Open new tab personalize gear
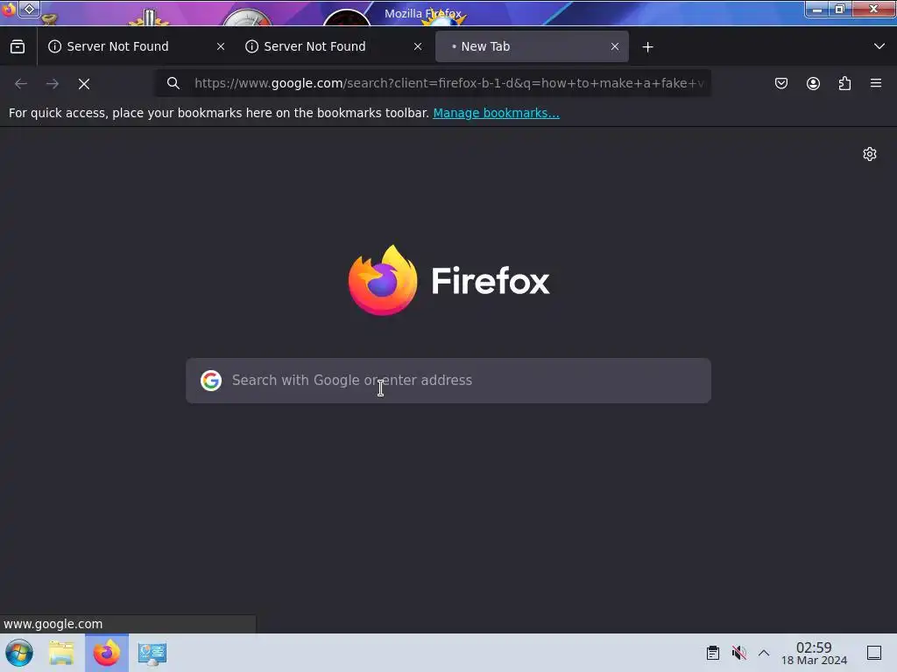This screenshot has width=897, height=672. [870, 154]
